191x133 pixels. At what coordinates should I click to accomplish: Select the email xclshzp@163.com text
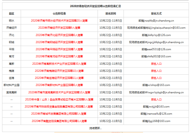coord(159,85)
